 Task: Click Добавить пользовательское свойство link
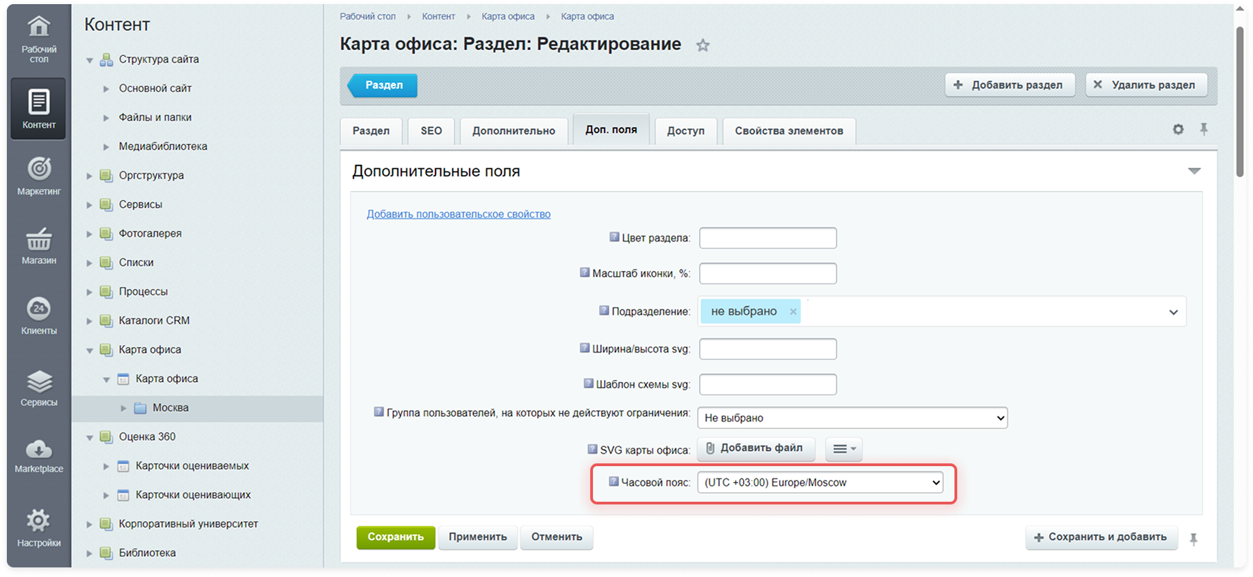[458, 214]
